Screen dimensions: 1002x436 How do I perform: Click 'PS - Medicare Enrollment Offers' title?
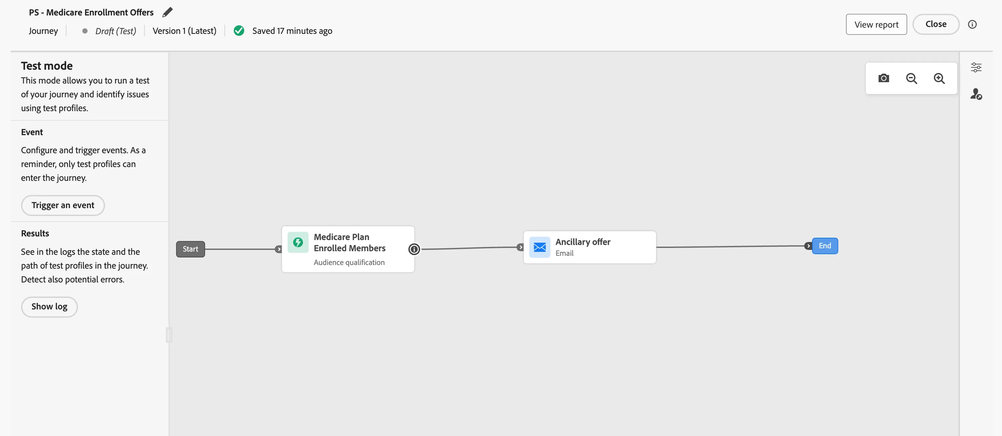click(x=91, y=12)
